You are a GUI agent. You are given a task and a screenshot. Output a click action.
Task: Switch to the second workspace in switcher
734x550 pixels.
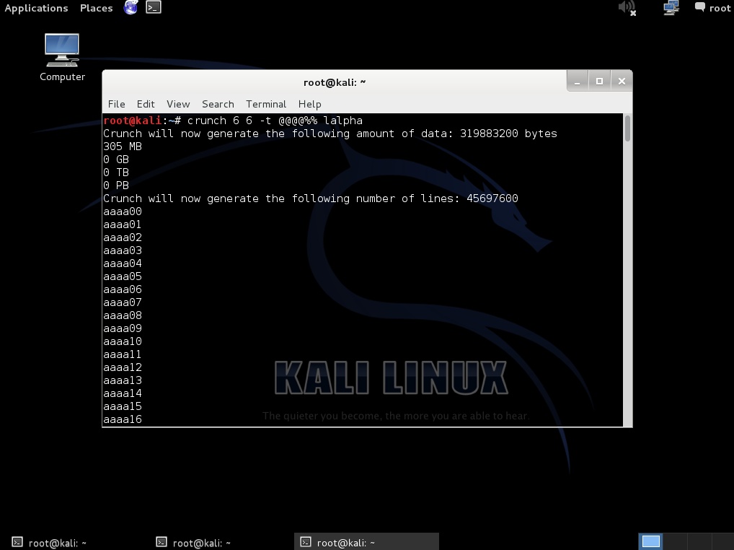675,541
